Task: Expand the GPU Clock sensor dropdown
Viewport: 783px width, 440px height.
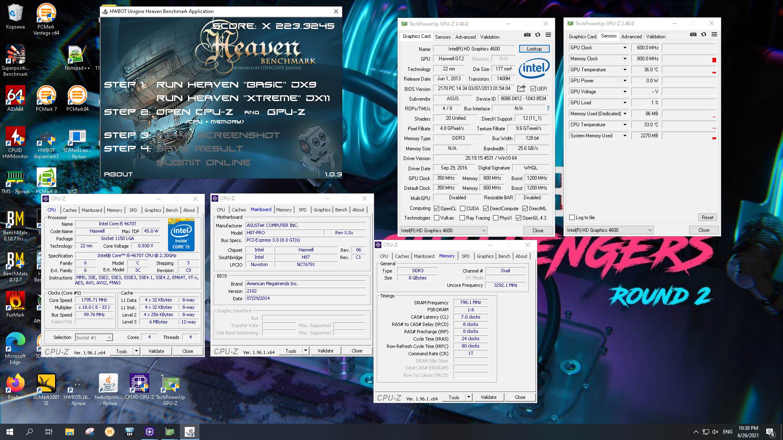Action: (624, 48)
